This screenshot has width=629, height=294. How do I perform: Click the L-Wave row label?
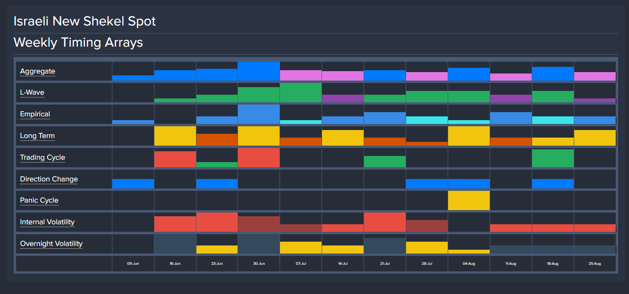(x=32, y=93)
